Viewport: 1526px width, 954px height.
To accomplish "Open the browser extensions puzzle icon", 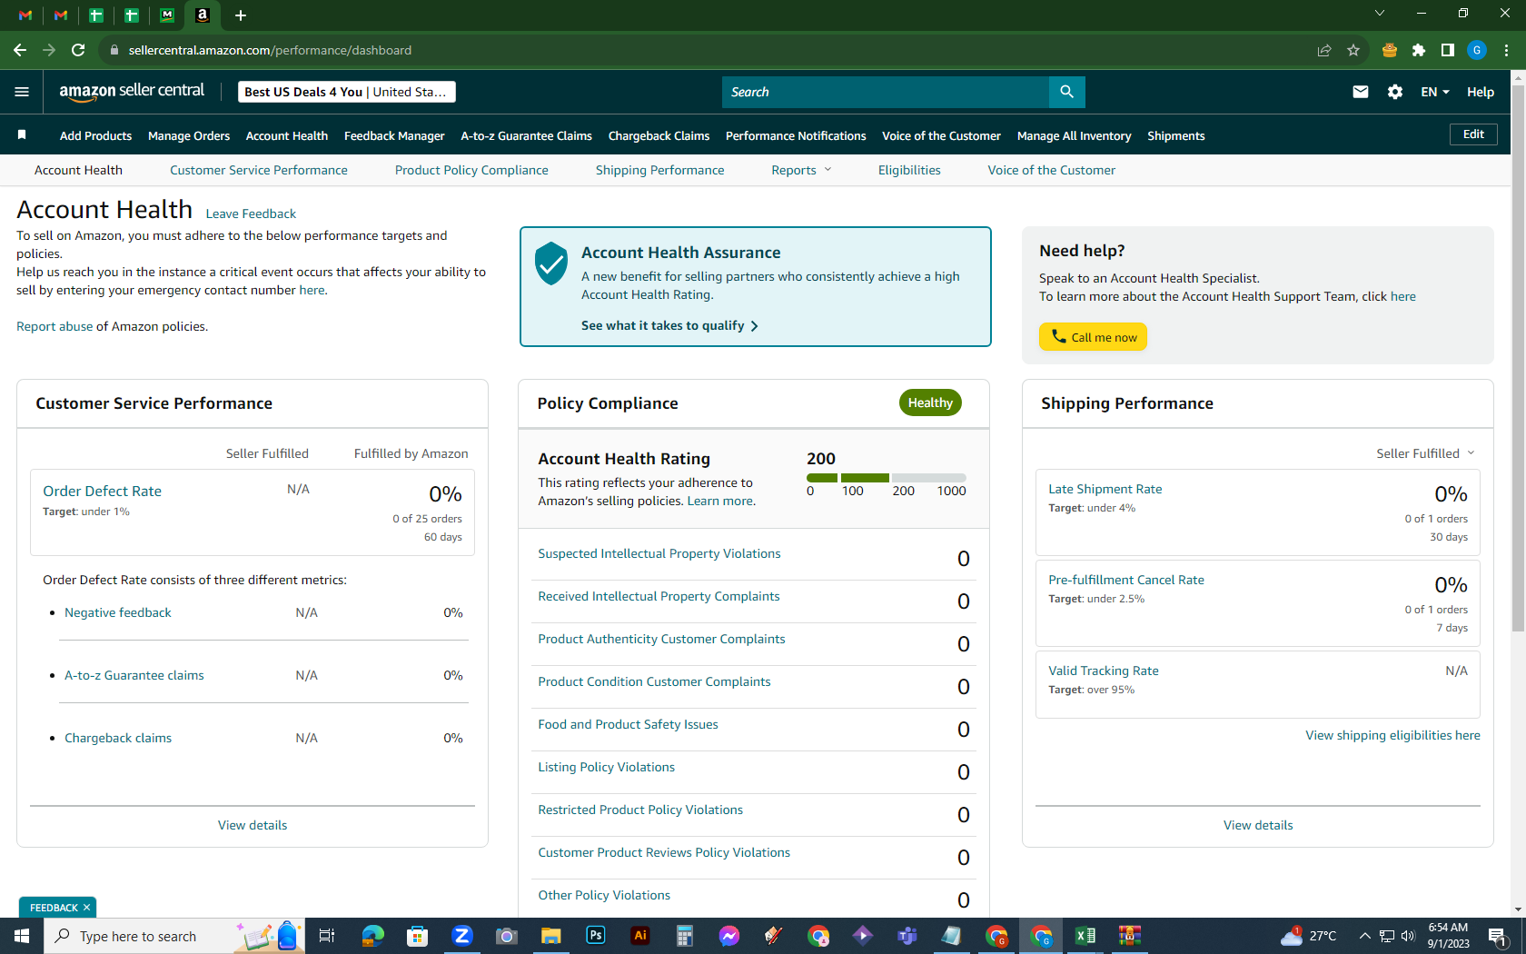I will (x=1419, y=50).
